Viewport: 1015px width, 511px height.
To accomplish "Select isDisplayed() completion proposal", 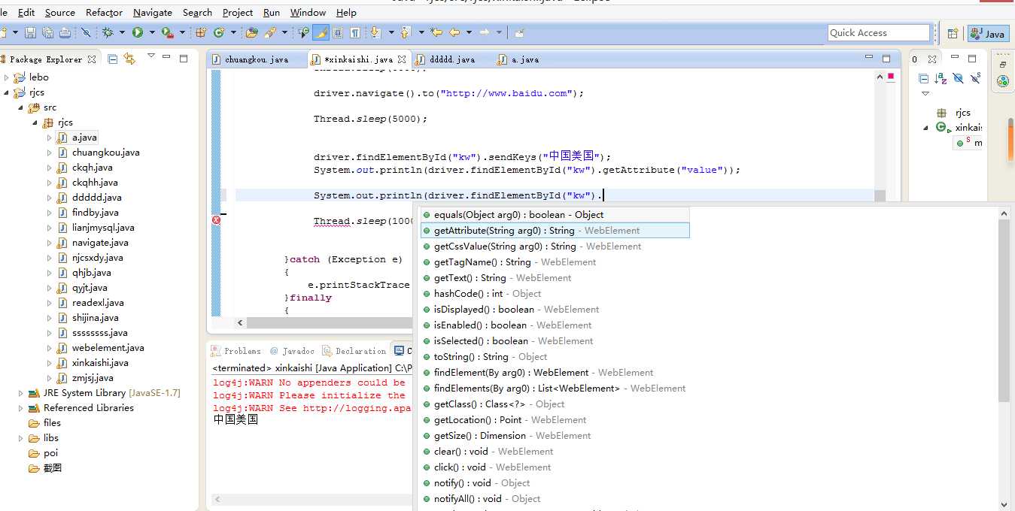I will tap(555, 310).
